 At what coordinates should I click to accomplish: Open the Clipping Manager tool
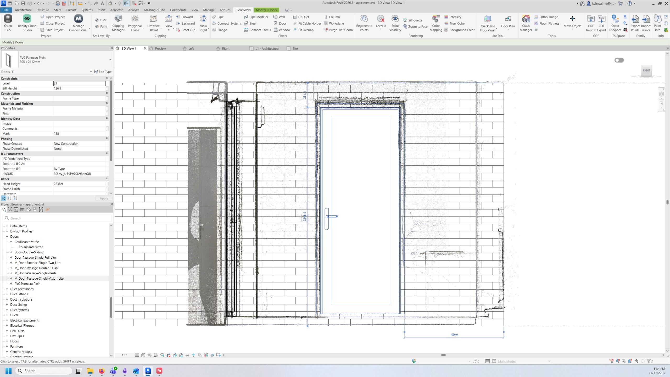118,23
